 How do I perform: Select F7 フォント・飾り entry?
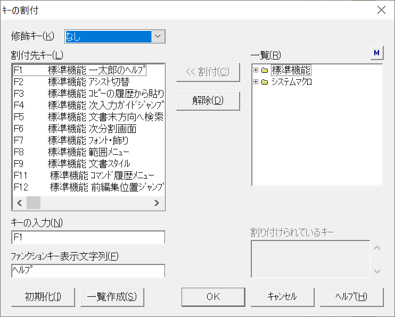(80, 140)
